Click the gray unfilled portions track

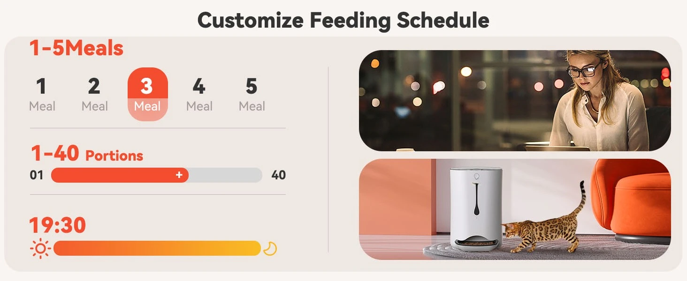[225, 175]
